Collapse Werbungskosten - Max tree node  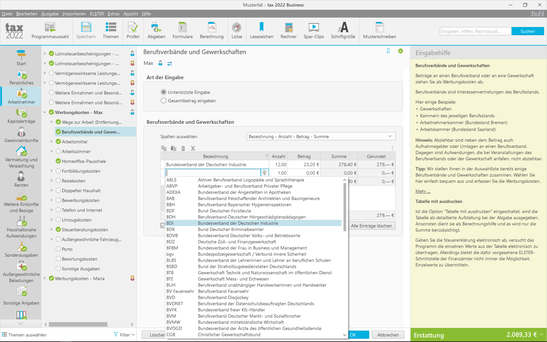tap(45, 112)
